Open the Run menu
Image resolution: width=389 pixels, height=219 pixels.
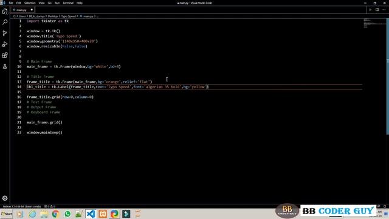pos(57,3)
